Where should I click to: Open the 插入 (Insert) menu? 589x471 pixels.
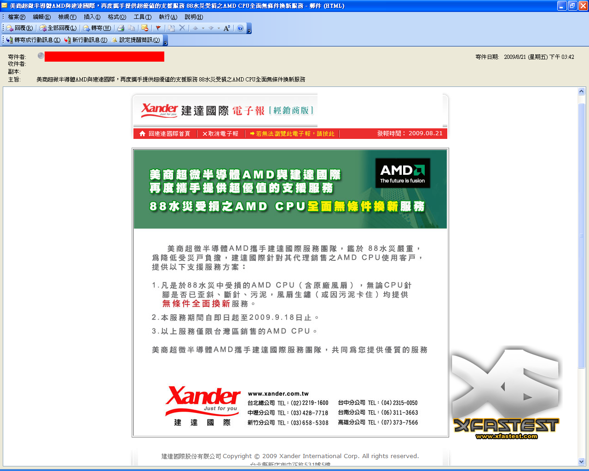92,17
